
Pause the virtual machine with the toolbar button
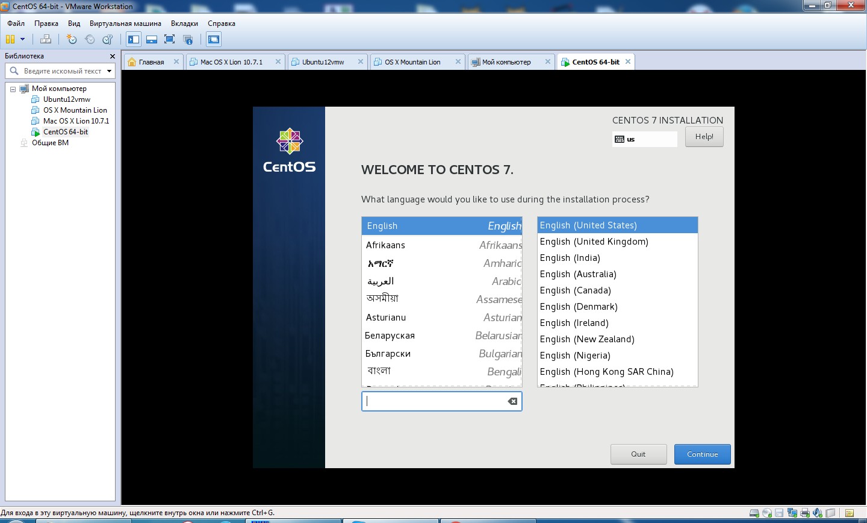click(10, 39)
